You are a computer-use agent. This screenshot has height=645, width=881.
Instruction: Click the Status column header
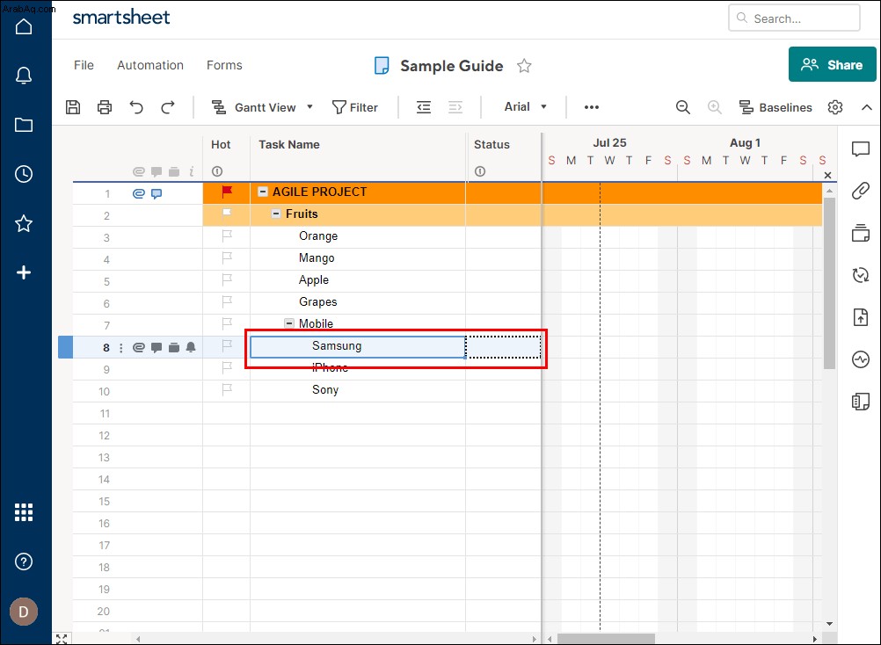(x=491, y=144)
